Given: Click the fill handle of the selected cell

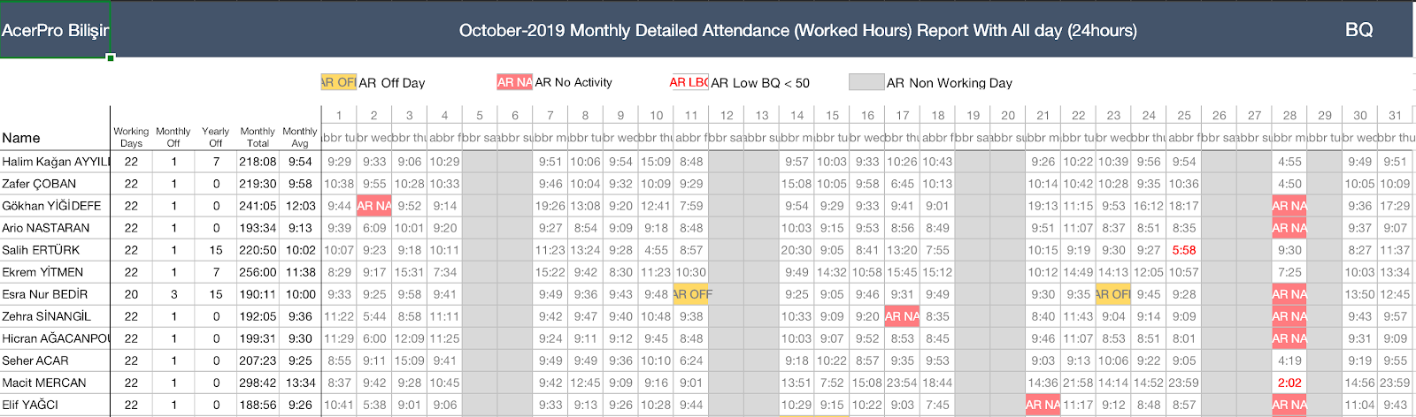Looking at the screenshot, I should (x=111, y=58).
